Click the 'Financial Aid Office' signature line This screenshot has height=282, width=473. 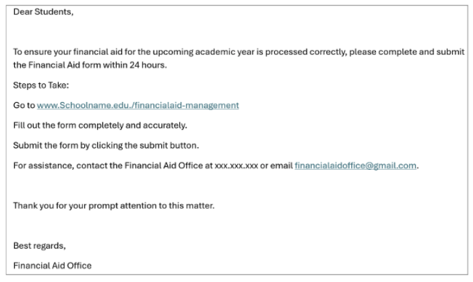click(x=53, y=266)
